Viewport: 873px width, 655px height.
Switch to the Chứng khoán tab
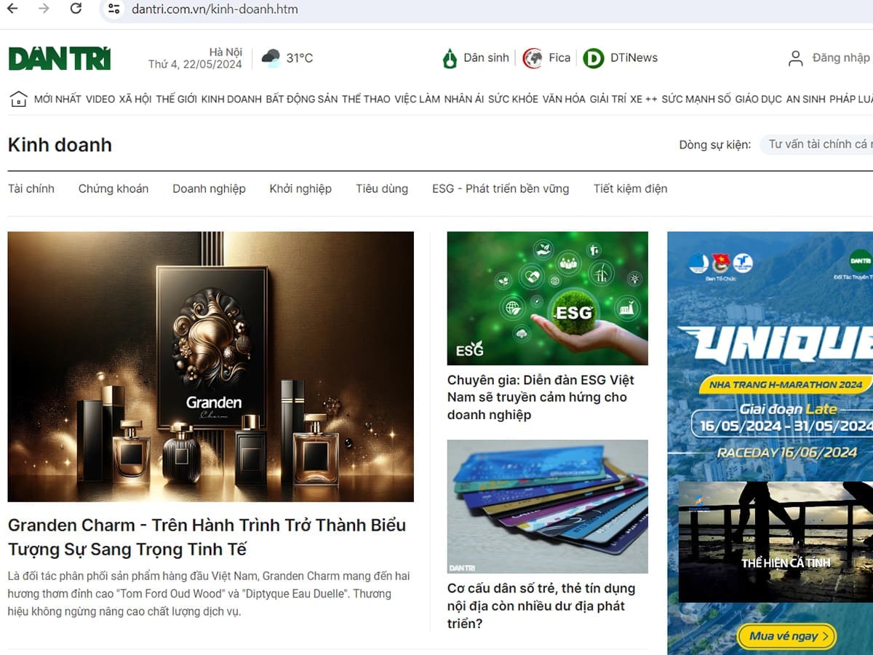click(x=113, y=188)
